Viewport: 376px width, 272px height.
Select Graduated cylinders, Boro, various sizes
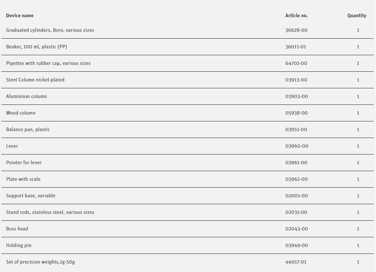coord(50,30)
